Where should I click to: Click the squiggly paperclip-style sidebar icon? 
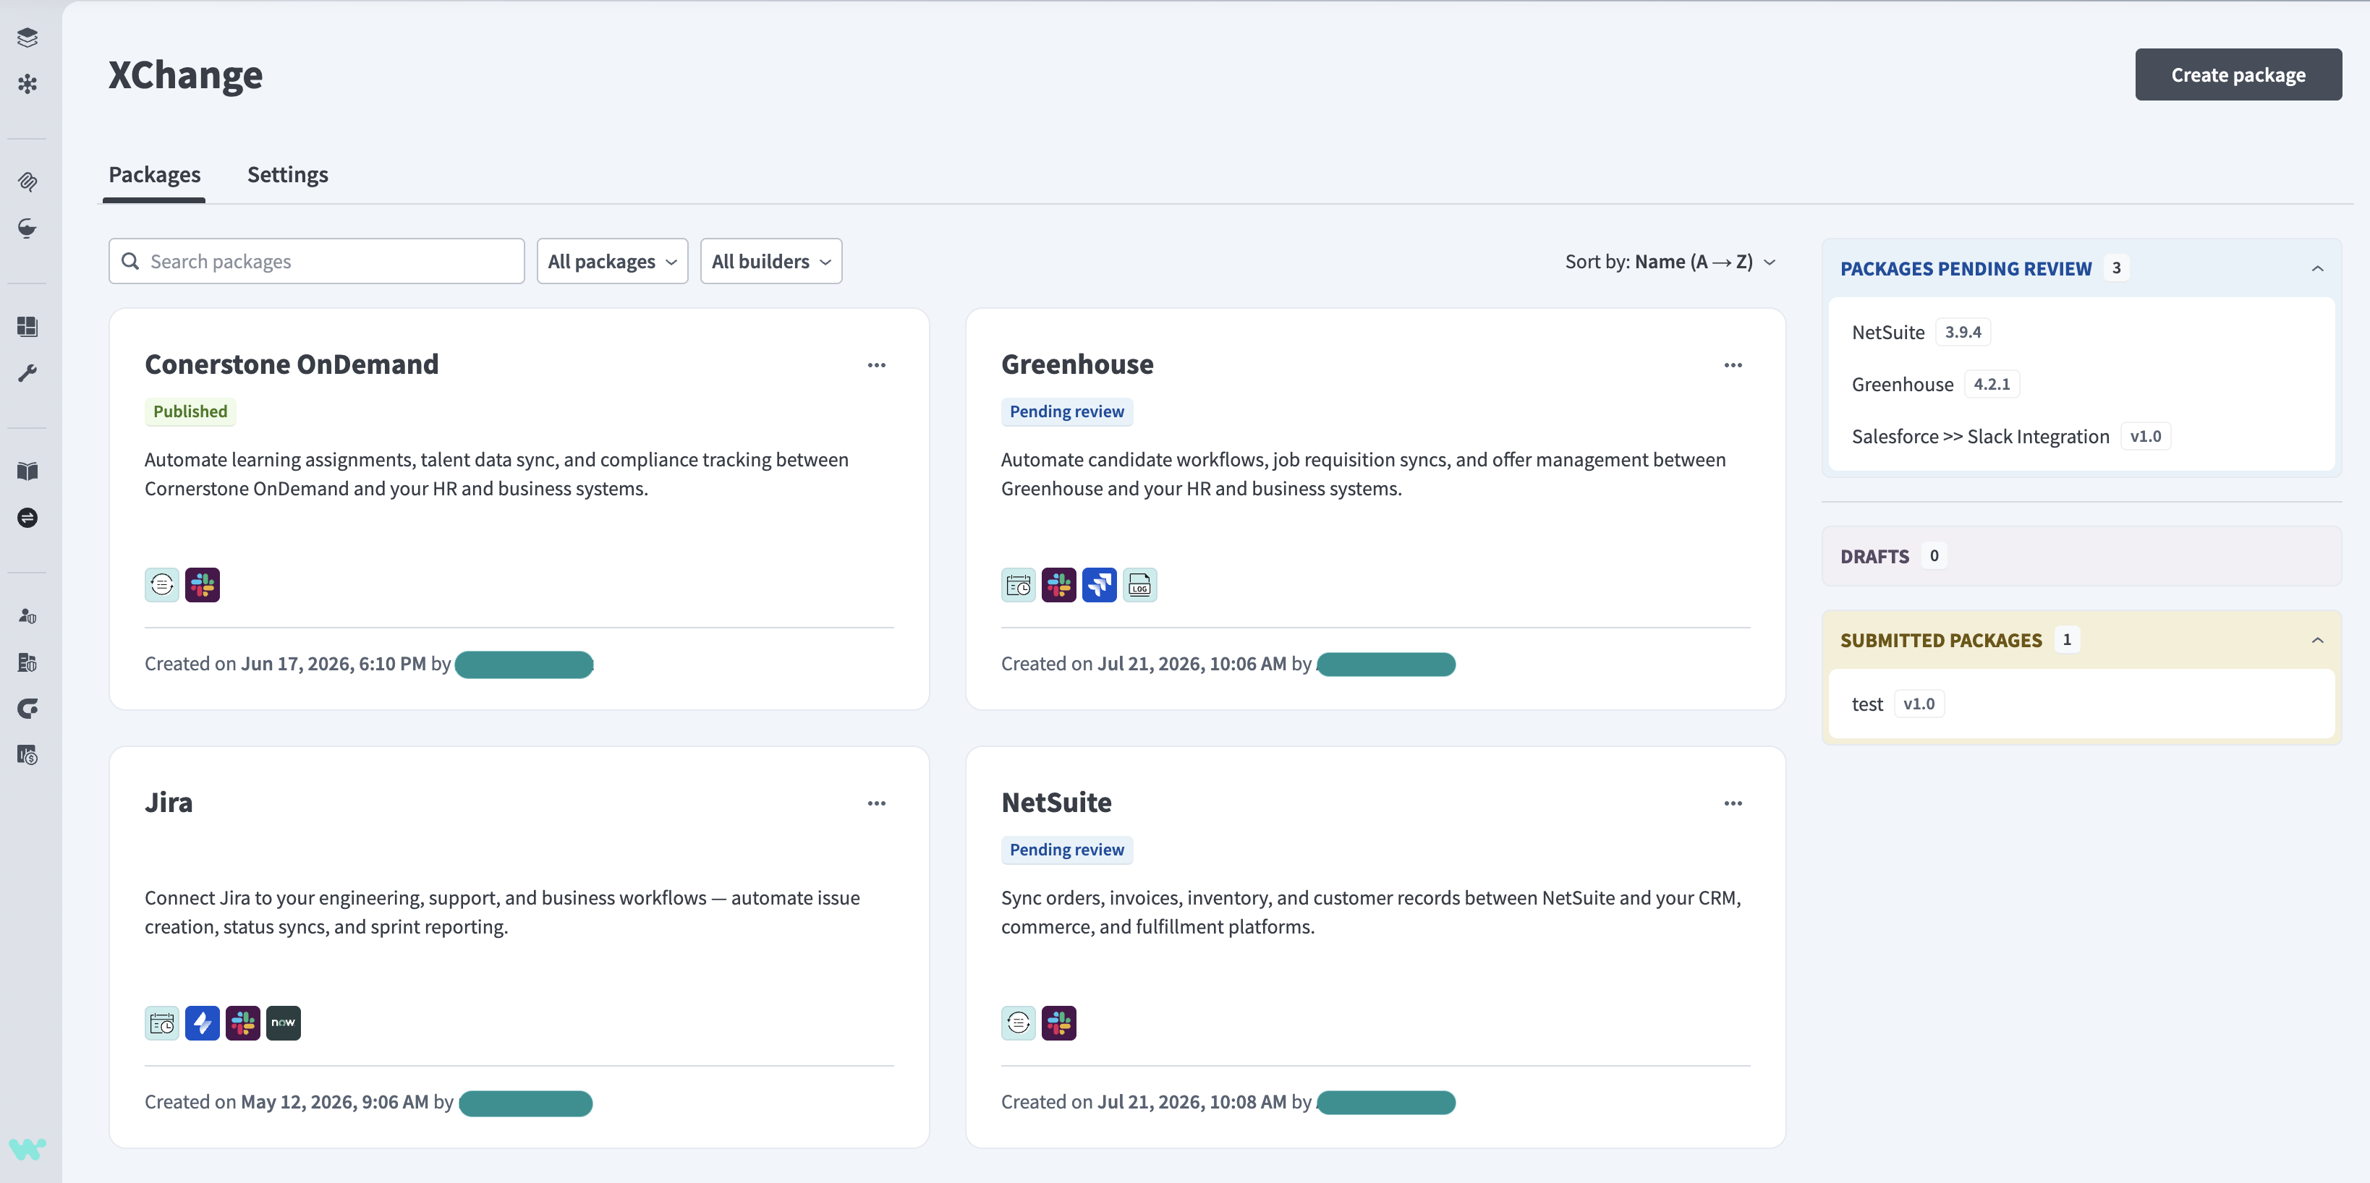pyautogui.click(x=27, y=181)
